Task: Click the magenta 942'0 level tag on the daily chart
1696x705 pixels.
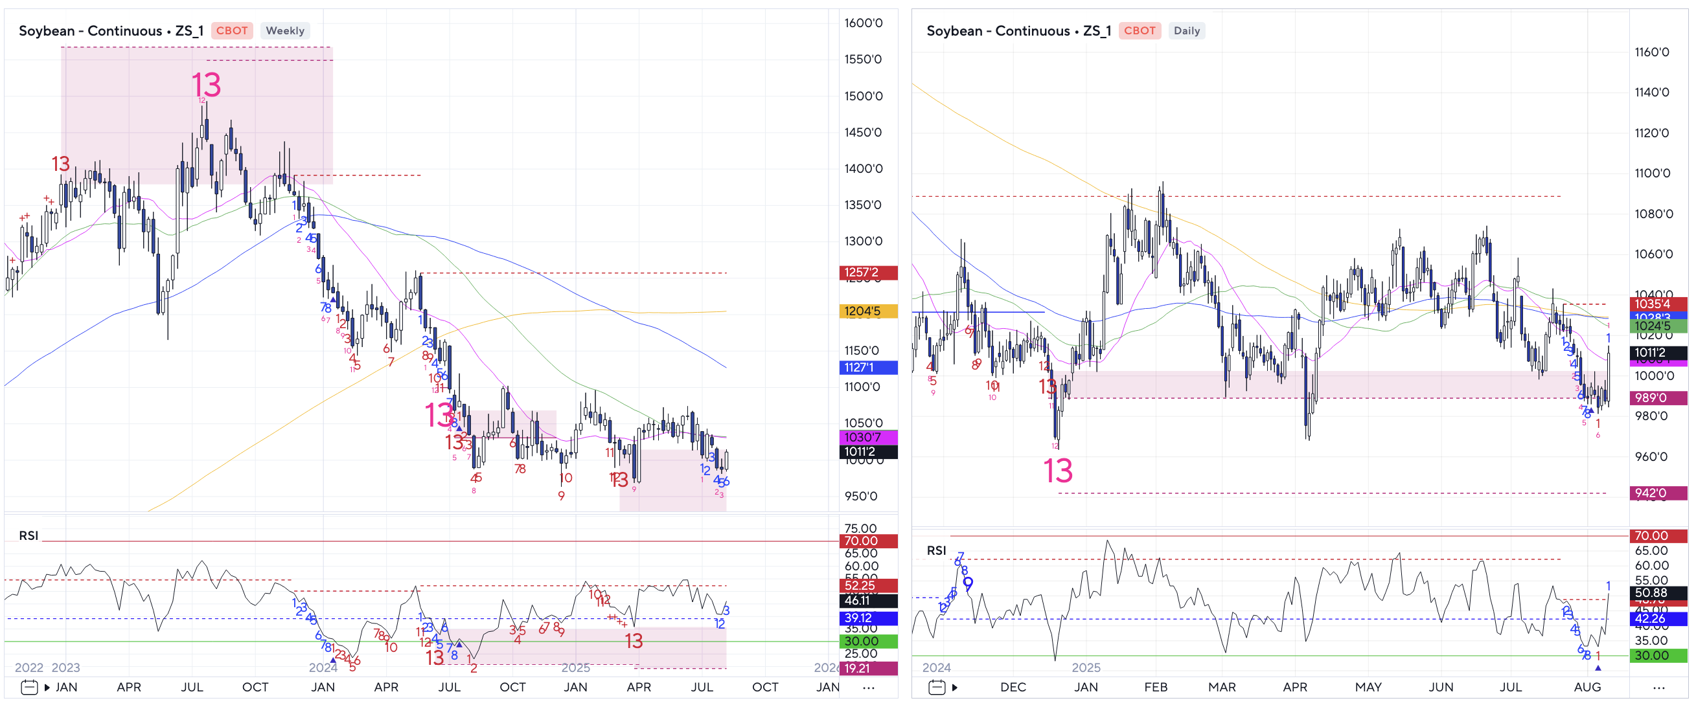Action: click(1657, 493)
